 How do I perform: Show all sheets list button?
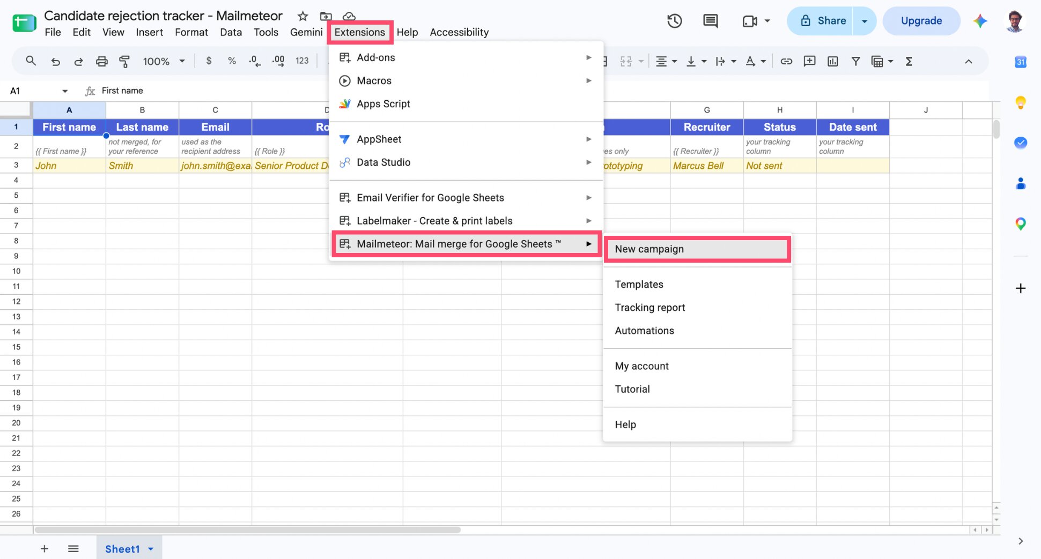pos(73,548)
